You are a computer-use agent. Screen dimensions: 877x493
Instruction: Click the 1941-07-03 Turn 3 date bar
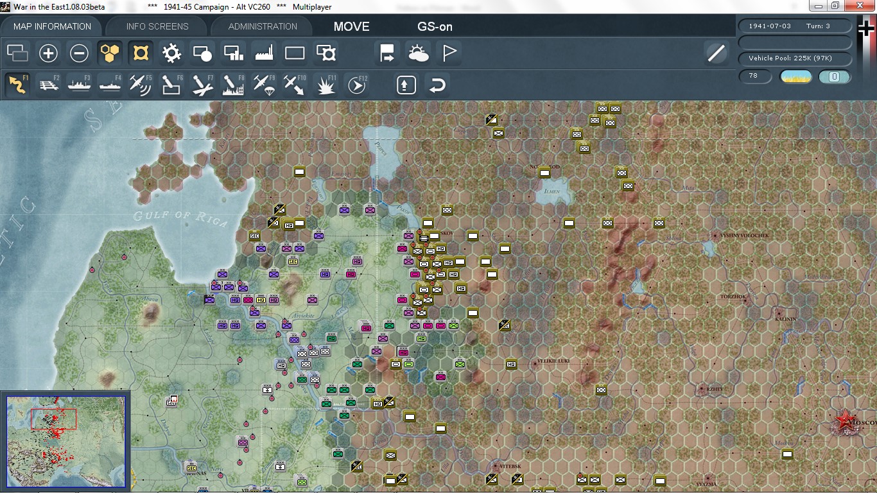point(795,26)
